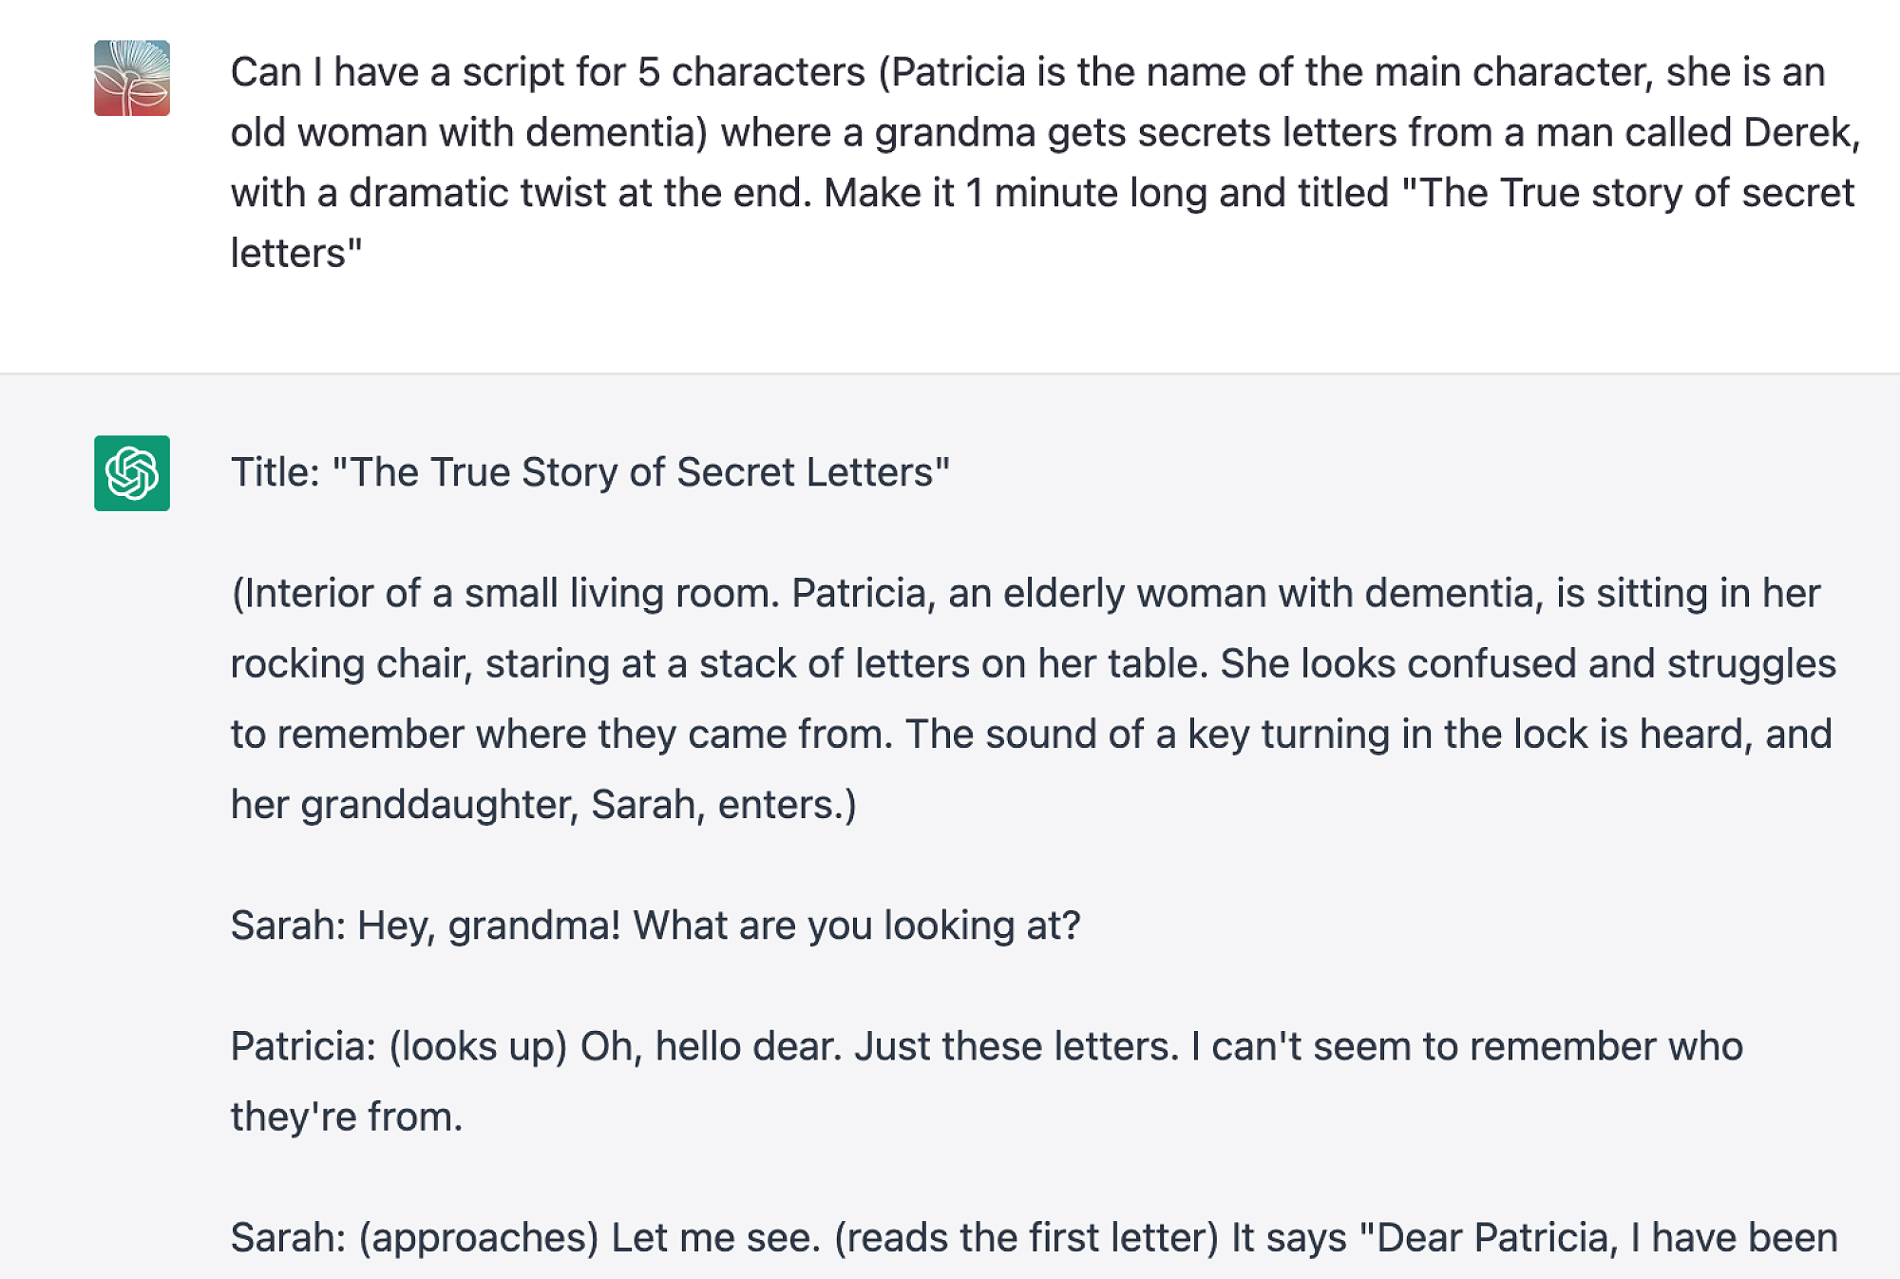Click "(reads the first letter)" in Sarah's line
The width and height of the screenshot is (1900, 1279).
tap(1026, 1237)
